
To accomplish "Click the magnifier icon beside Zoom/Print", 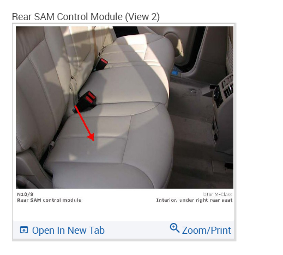I will pyautogui.click(x=174, y=228).
